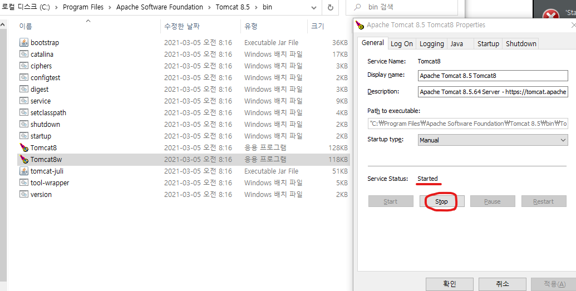
Task: Click the Tomcat 8.5 breadcrumb segment
Action: (x=233, y=7)
